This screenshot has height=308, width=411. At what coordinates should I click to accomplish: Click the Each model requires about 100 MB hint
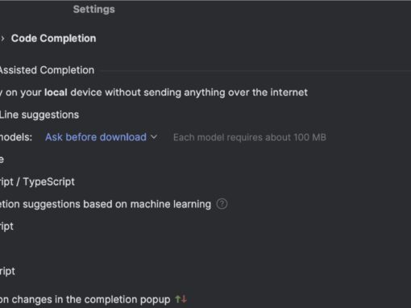pyautogui.click(x=250, y=137)
